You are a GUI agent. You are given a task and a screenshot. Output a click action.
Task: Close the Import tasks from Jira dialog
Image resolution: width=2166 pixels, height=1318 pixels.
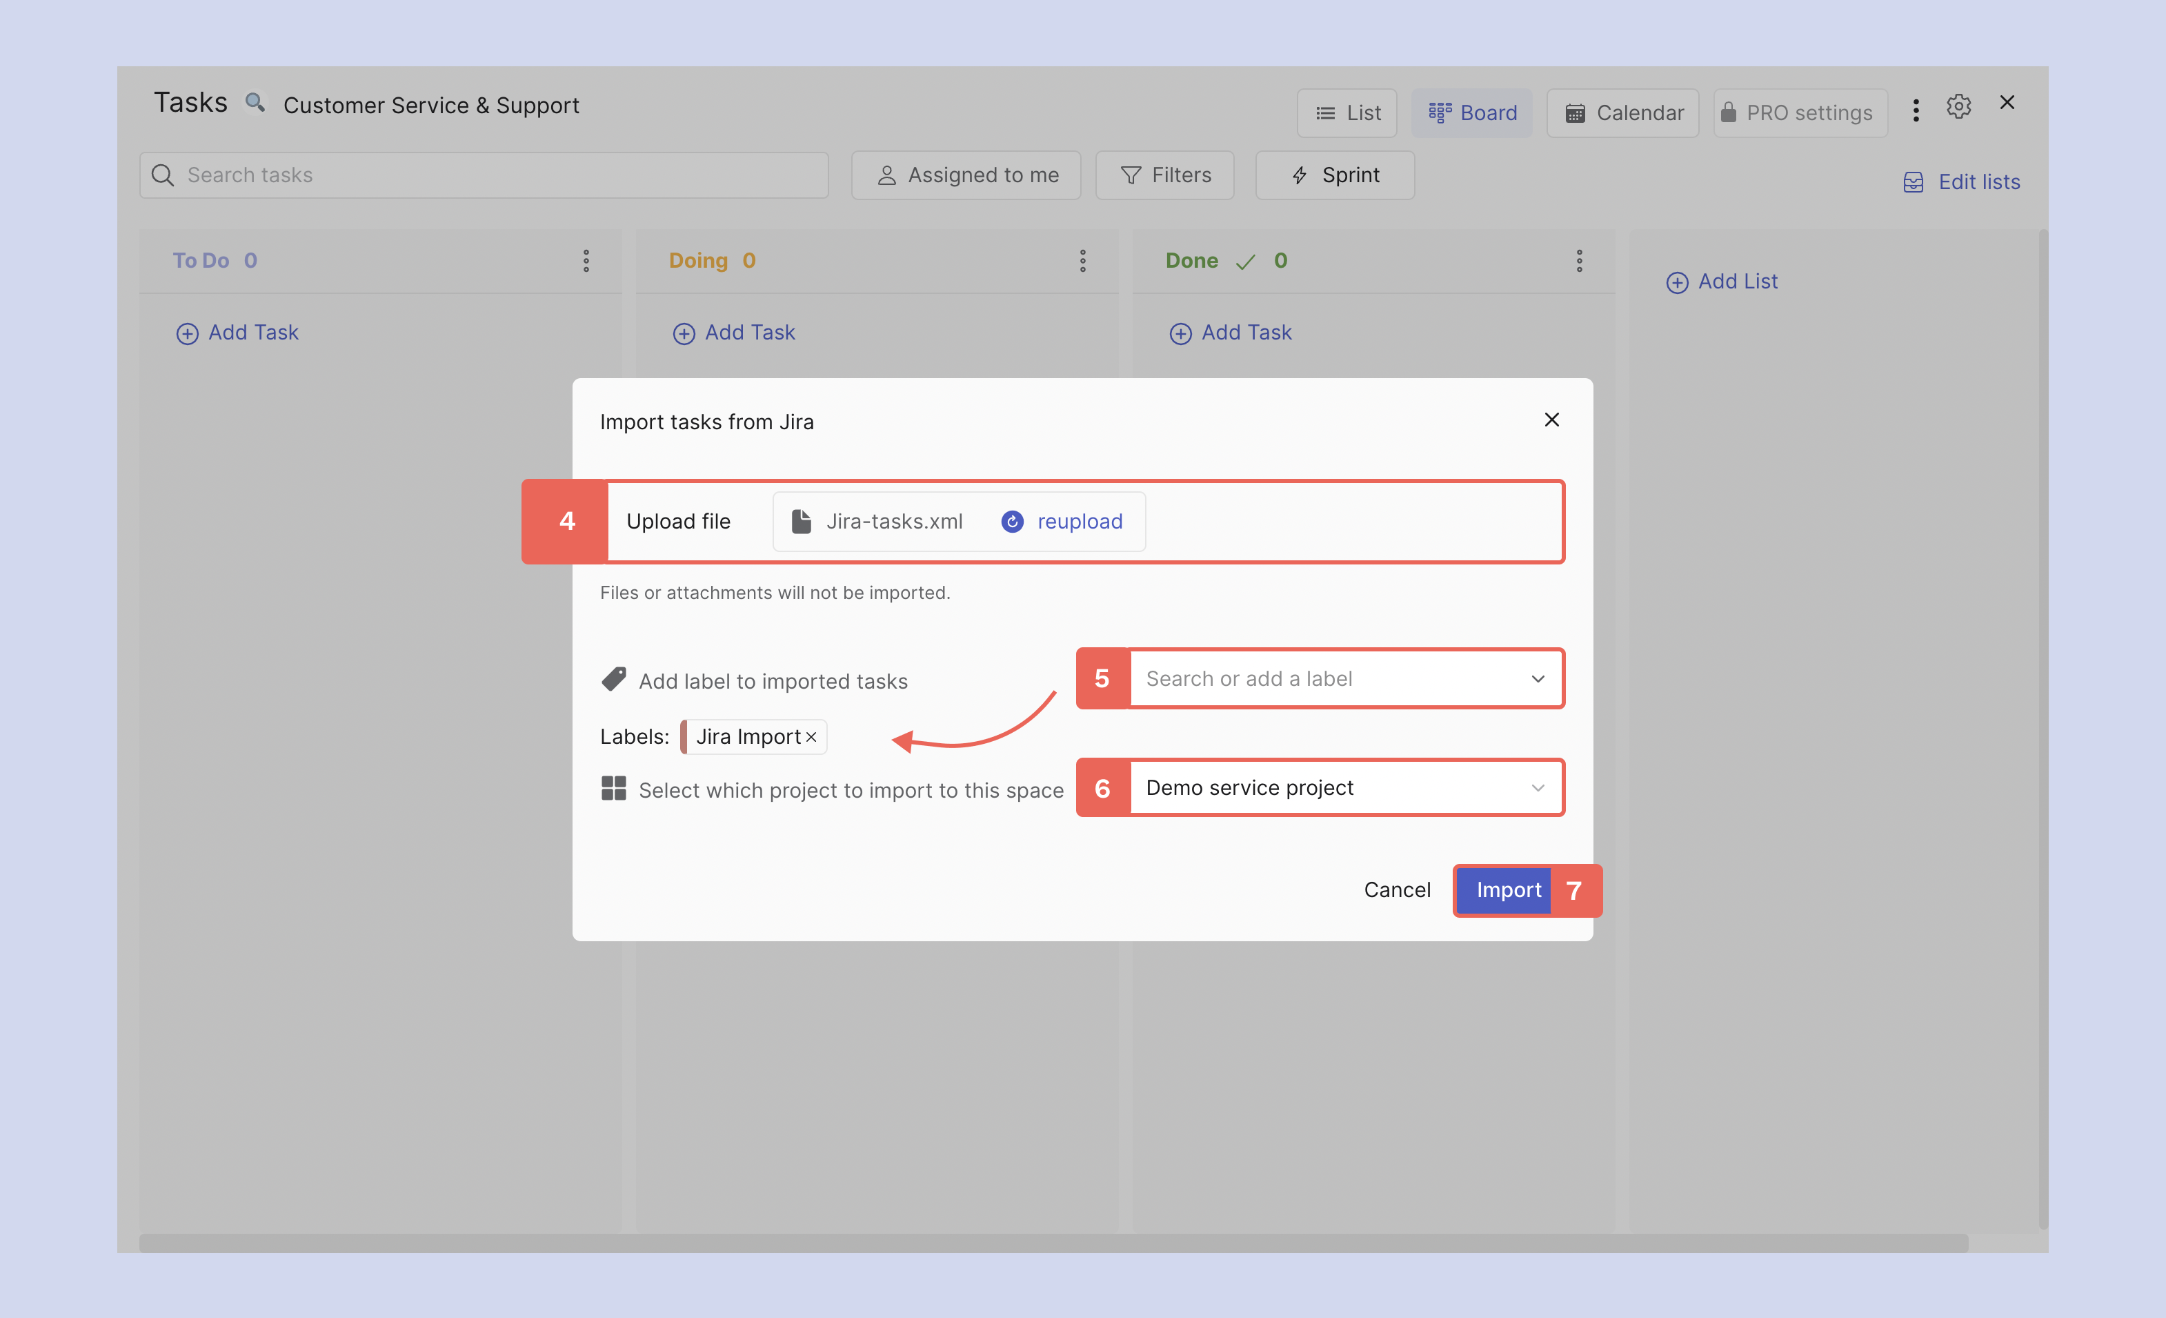tap(1551, 420)
